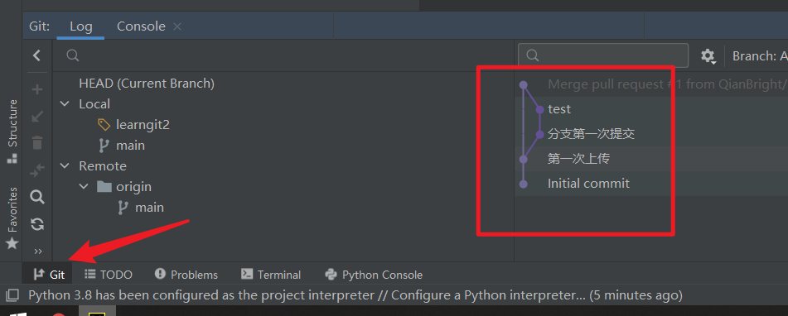The image size is (788, 316).
Task: Switch to the Console tab
Action: pos(141,26)
